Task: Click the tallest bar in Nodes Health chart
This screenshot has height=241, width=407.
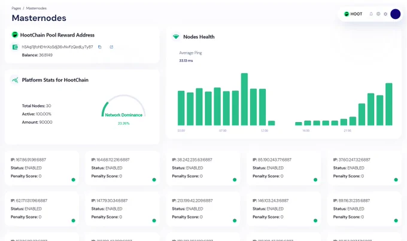Action: [x=244, y=99]
